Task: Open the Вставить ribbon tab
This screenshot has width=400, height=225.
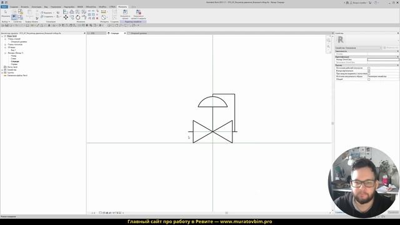Action: click(x=25, y=7)
